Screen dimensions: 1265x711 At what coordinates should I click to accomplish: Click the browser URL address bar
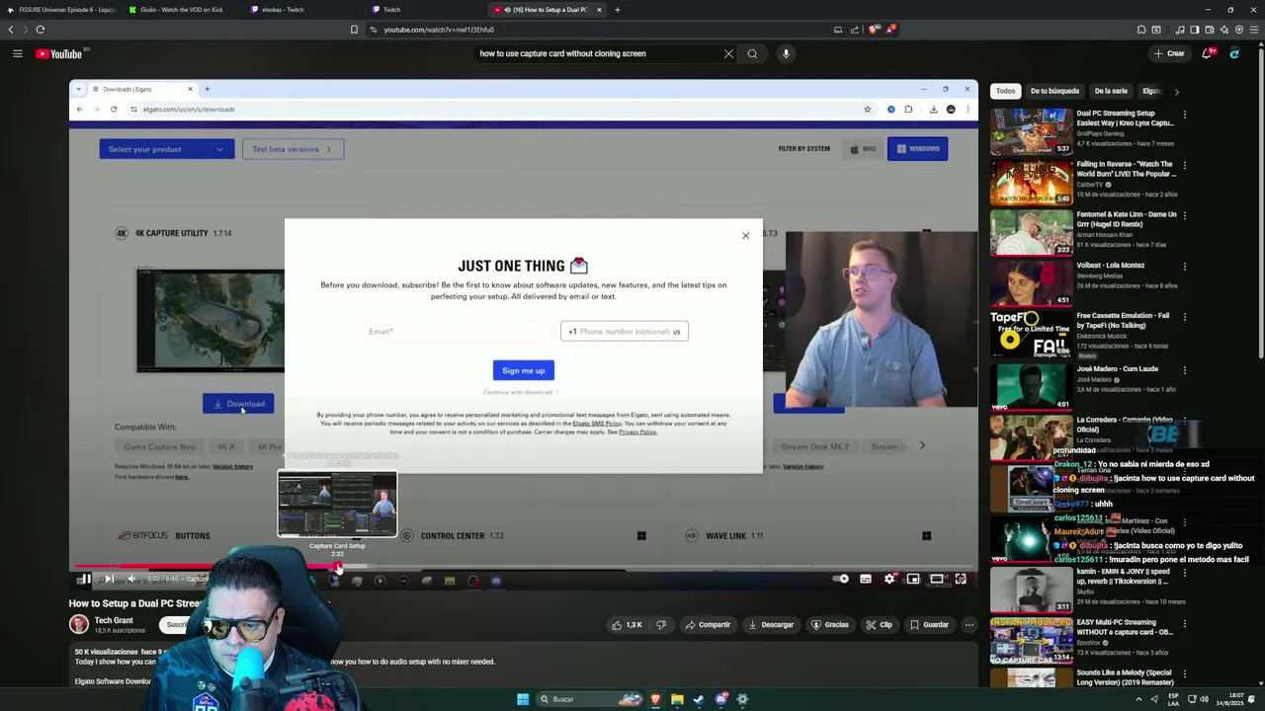click(603, 30)
